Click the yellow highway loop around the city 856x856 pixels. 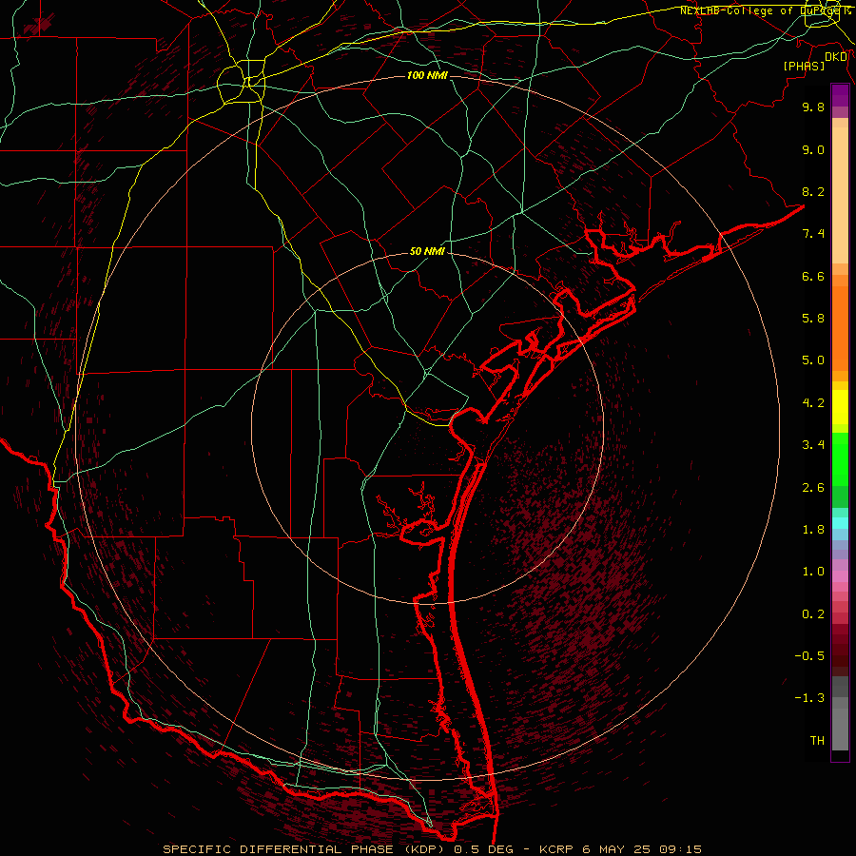241,82
